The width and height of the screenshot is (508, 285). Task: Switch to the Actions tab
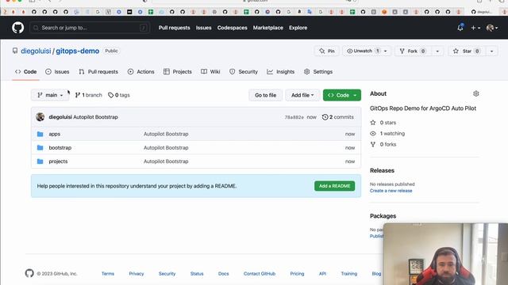[141, 72]
